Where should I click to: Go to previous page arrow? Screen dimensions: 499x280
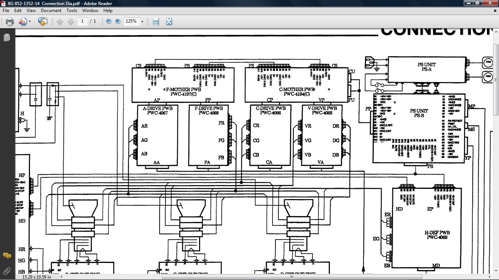pyautogui.click(x=60, y=22)
